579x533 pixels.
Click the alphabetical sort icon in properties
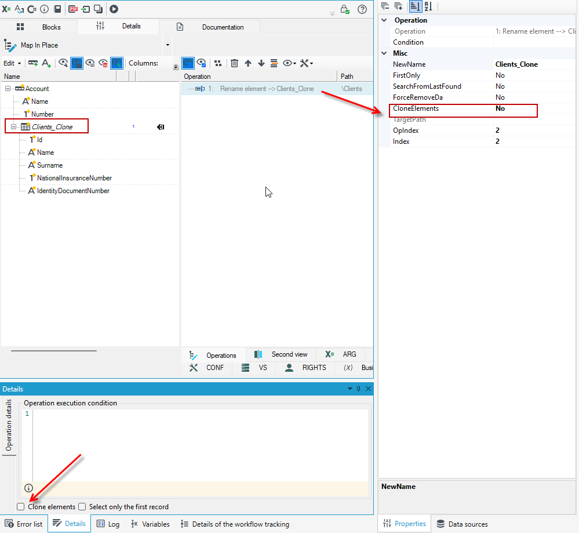click(x=428, y=6)
